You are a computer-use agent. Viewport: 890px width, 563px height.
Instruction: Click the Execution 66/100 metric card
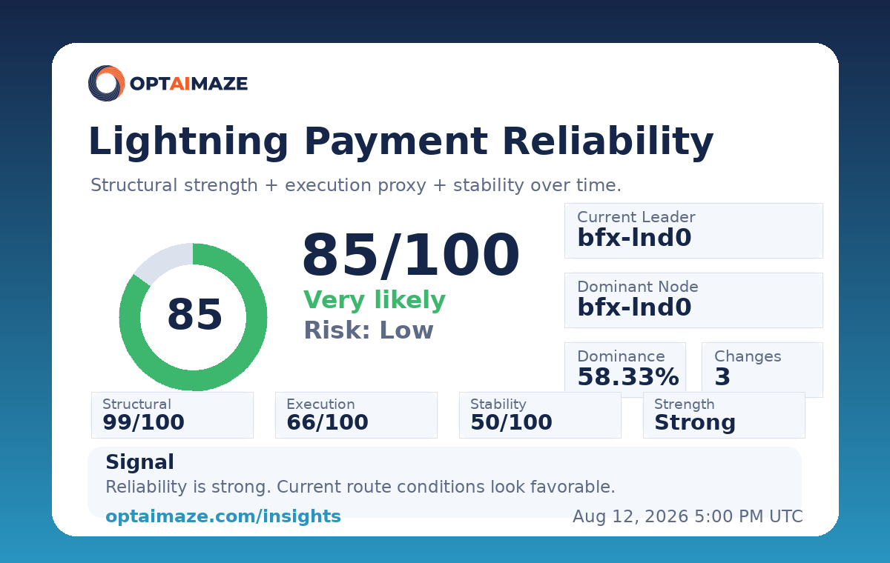pyautogui.click(x=356, y=415)
